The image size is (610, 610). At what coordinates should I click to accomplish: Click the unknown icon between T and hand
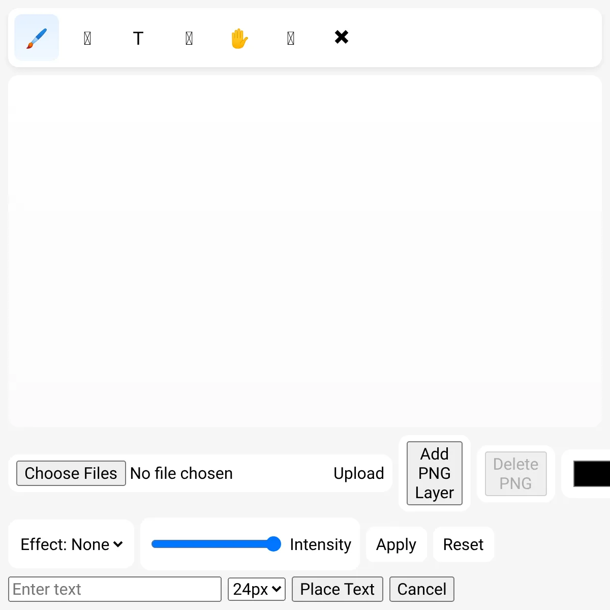[x=189, y=38]
